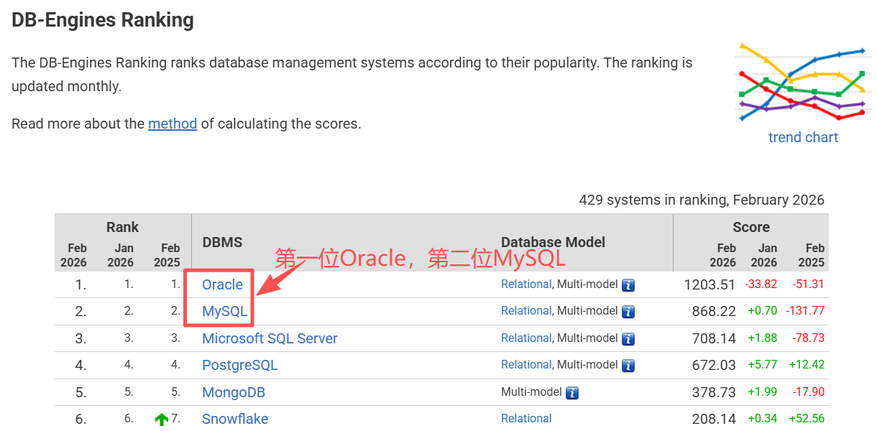Click info icon for Microsoft SQL Server
877x431 pixels.
(628, 339)
